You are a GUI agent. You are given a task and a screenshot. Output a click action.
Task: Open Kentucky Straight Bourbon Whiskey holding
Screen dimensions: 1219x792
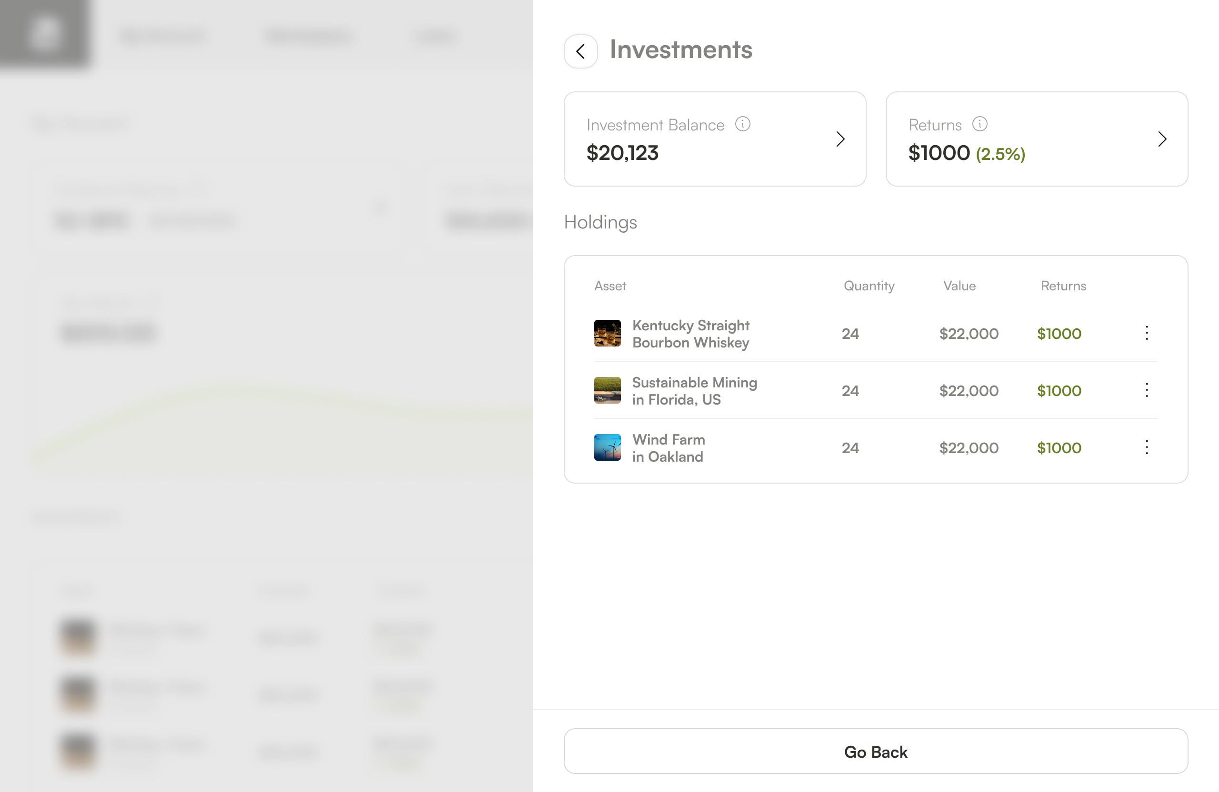click(690, 334)
